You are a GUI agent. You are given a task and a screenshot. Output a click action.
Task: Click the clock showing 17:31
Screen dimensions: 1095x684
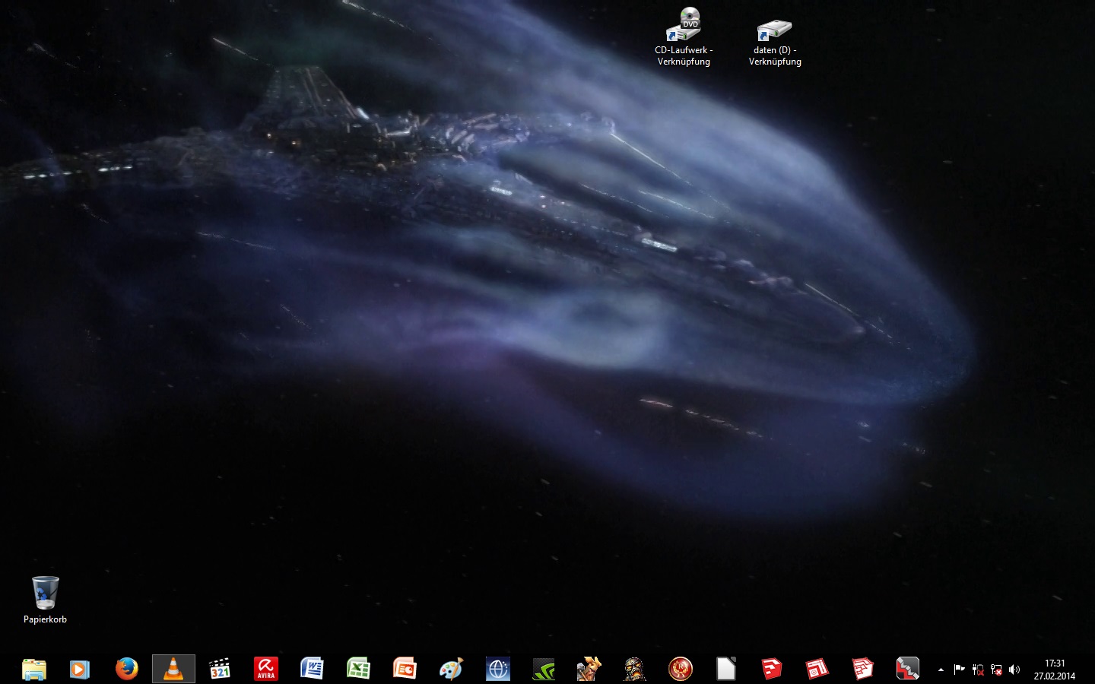click(1055, 669)
